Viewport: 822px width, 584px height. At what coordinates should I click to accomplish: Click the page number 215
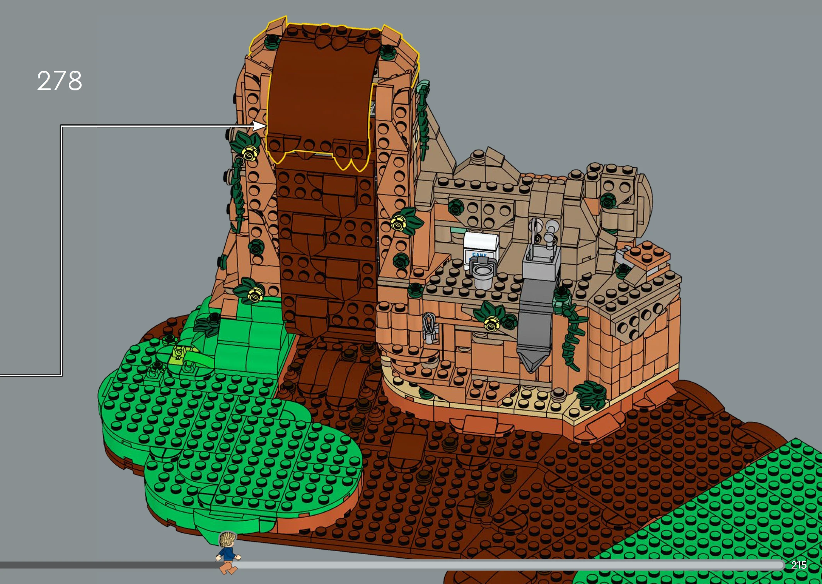(799, 565)
